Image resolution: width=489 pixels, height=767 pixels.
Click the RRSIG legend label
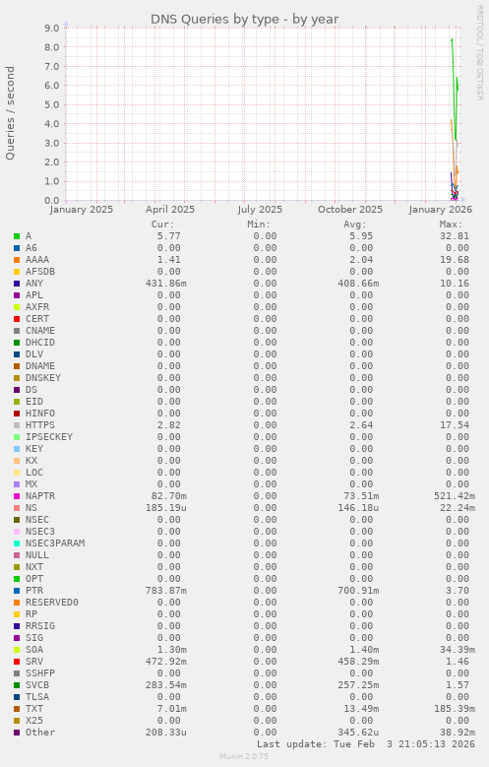[x=40, y=626]
